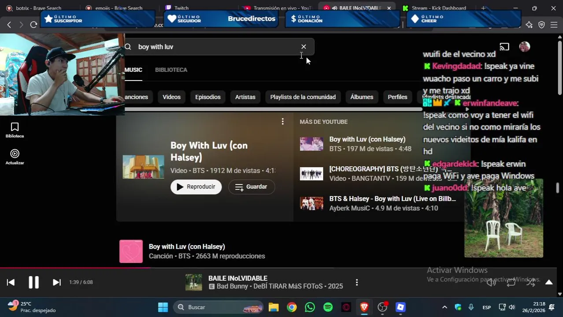Skip to the next track
This screenshot has height=317, width=563.
[x=57, y=282]
